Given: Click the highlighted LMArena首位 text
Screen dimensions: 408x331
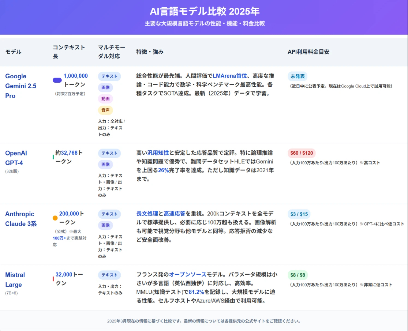Looking at the screenshot, I should coord(230,76).
